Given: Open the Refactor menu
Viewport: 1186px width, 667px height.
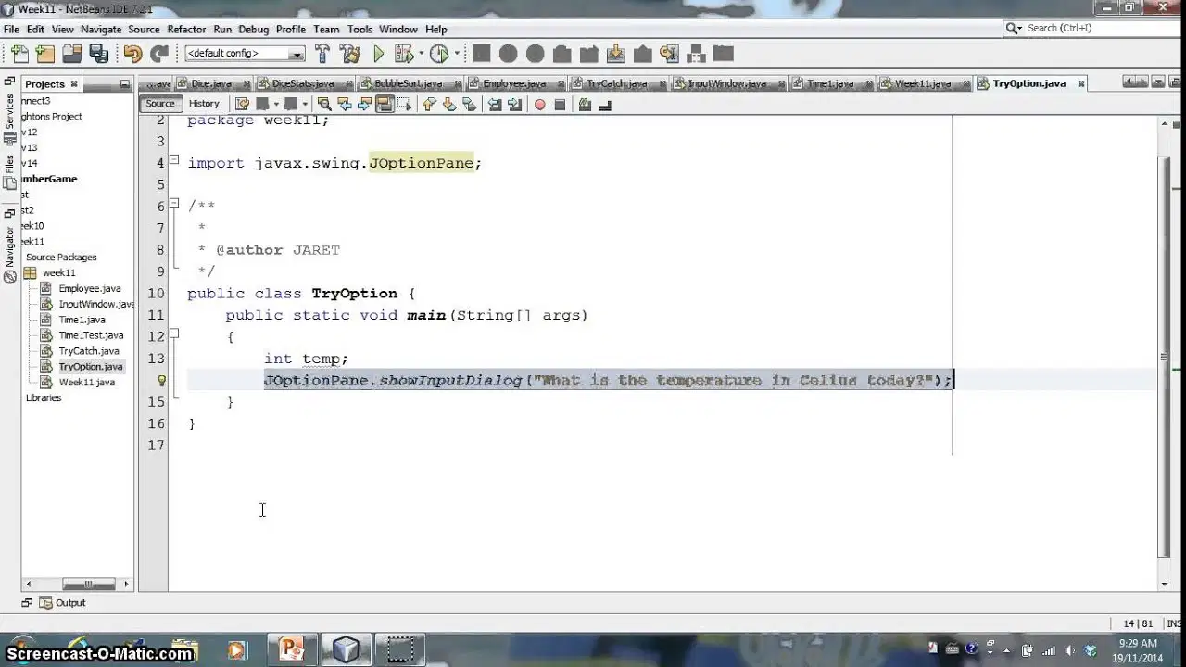Looking at the screenshot, I should click(186, 30).
